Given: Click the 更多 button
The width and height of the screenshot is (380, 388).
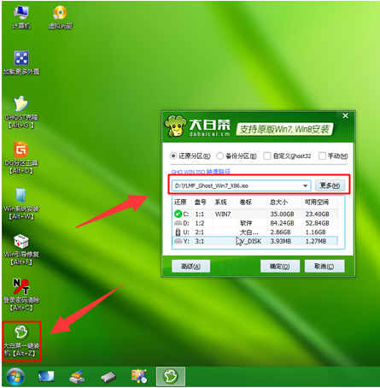Looking at the screenshot, I should pyautogui.click(x=330, y=185).
